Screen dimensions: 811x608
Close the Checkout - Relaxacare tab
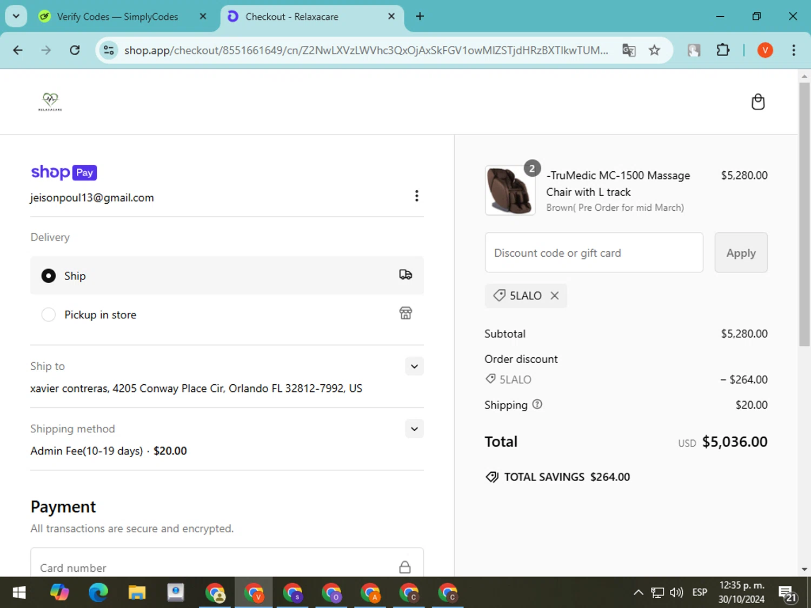391,16
